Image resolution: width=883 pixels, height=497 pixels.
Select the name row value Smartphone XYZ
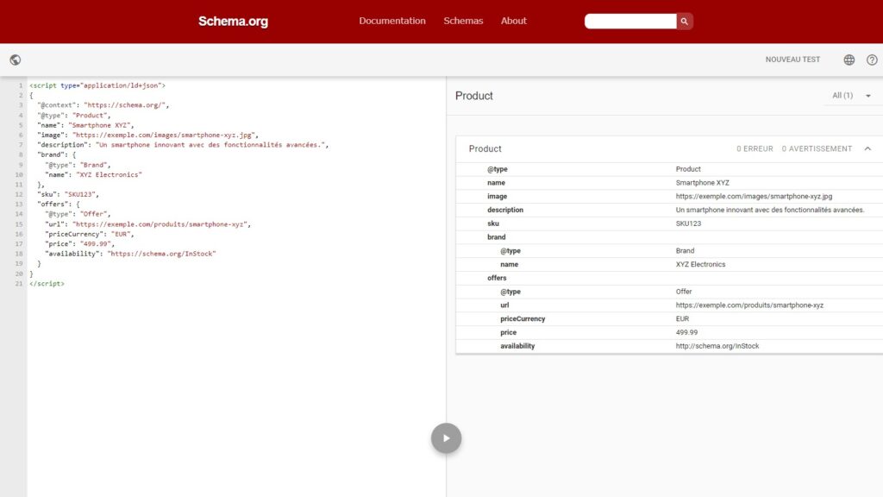(x=702, y=183)
